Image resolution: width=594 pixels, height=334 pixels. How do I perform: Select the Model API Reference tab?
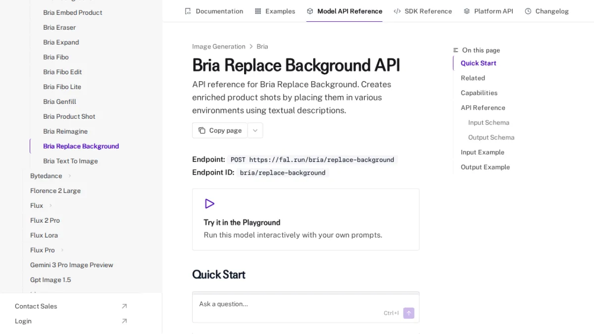(345, 11)
